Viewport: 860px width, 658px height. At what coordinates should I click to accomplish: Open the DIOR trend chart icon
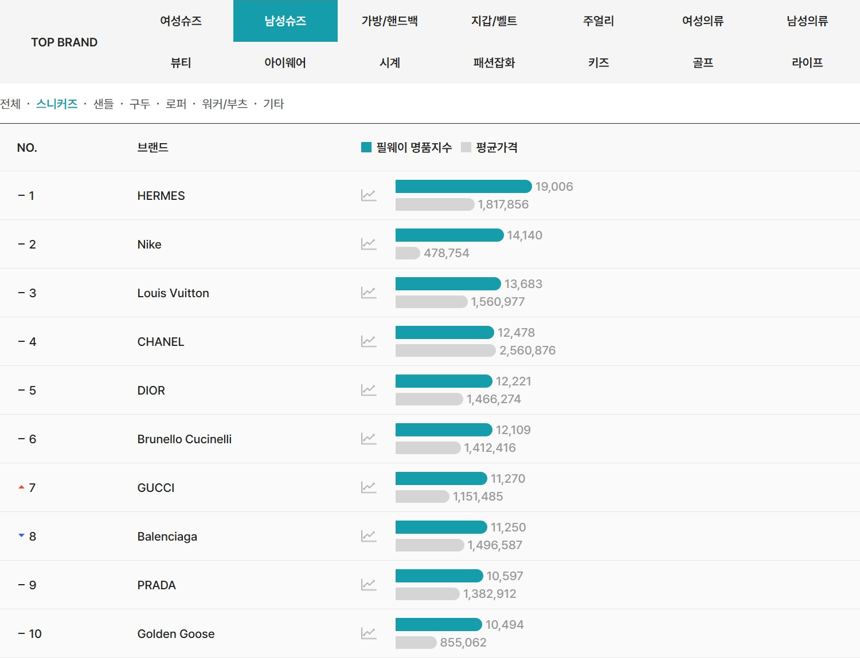[369, 390]
